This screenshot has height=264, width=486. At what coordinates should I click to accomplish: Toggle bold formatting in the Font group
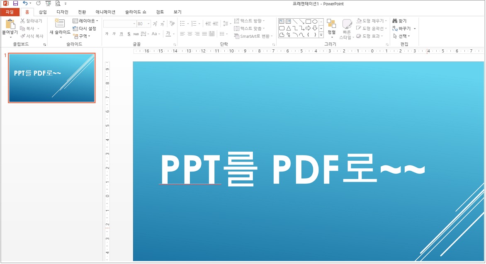[107, 34]
